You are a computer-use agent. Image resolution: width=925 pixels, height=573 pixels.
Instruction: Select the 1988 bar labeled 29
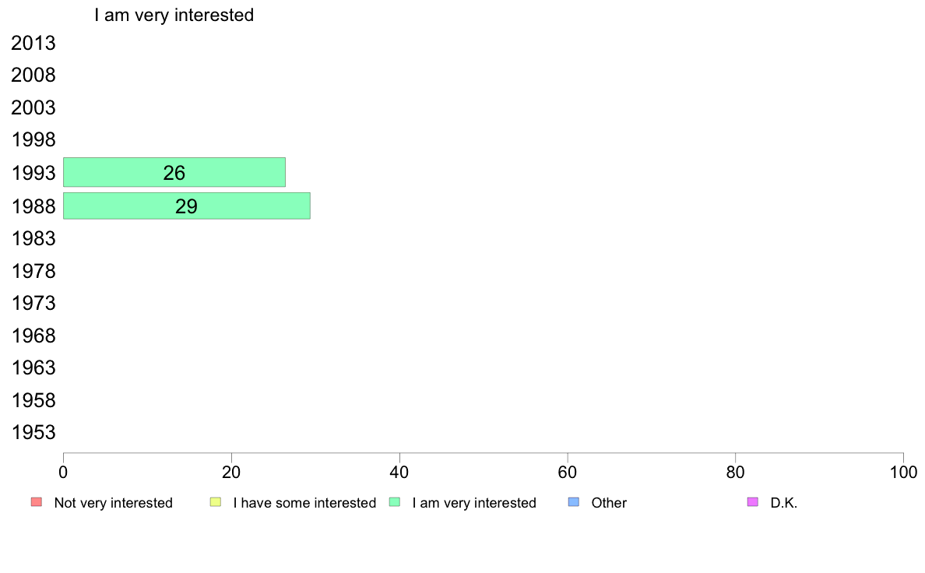(186, 206)
